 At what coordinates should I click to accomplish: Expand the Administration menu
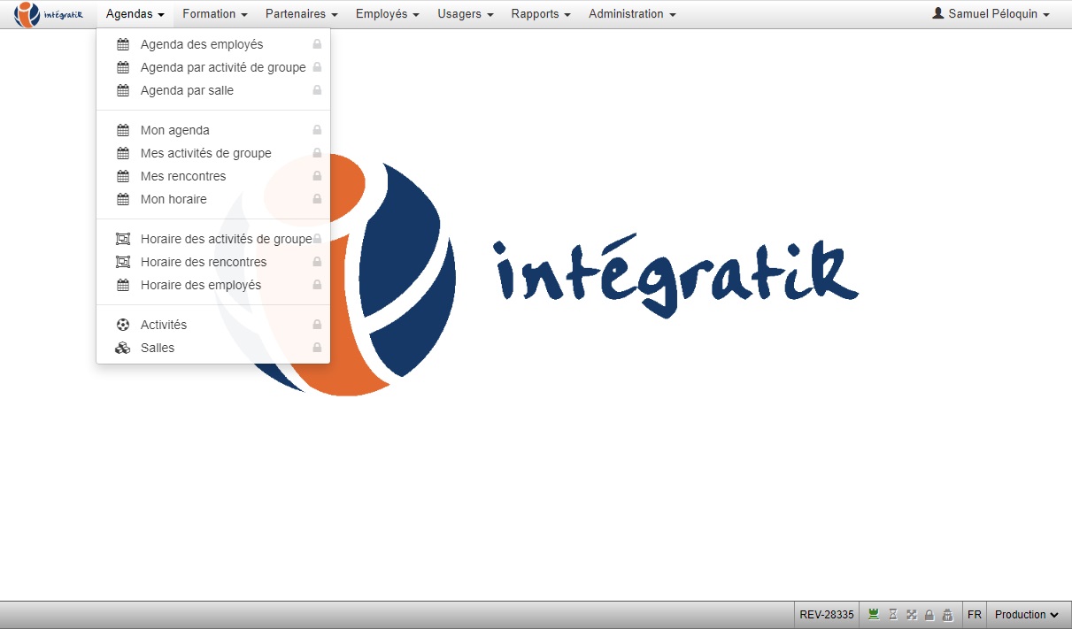coord(632,14)
